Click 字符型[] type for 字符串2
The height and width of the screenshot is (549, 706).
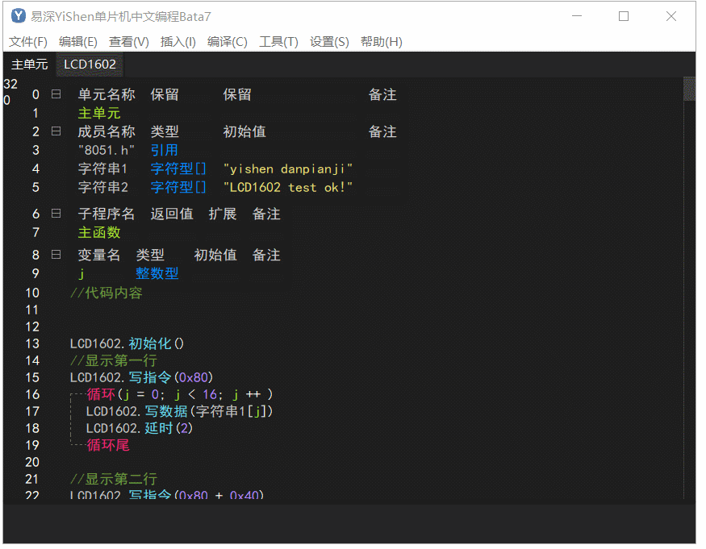(x=178, y=187)
